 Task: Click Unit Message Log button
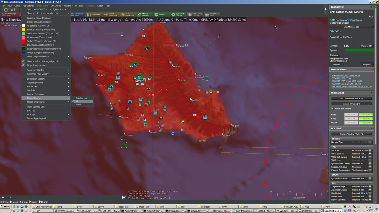pyautogui.click(x=351, y=27)
